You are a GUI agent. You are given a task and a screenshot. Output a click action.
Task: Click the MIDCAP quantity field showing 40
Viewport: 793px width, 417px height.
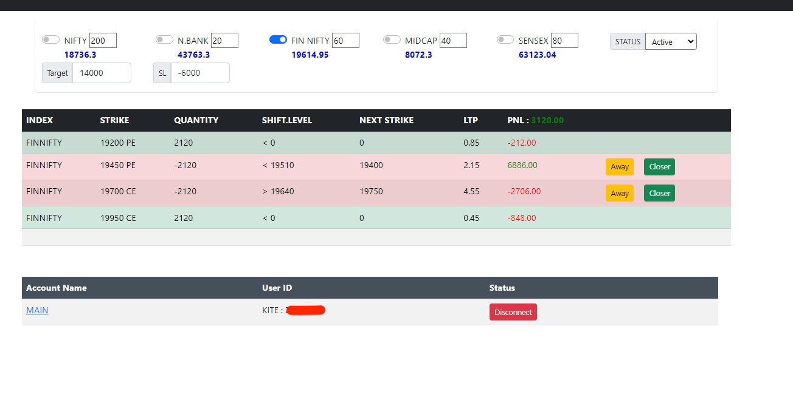click(x=453, y=41)
